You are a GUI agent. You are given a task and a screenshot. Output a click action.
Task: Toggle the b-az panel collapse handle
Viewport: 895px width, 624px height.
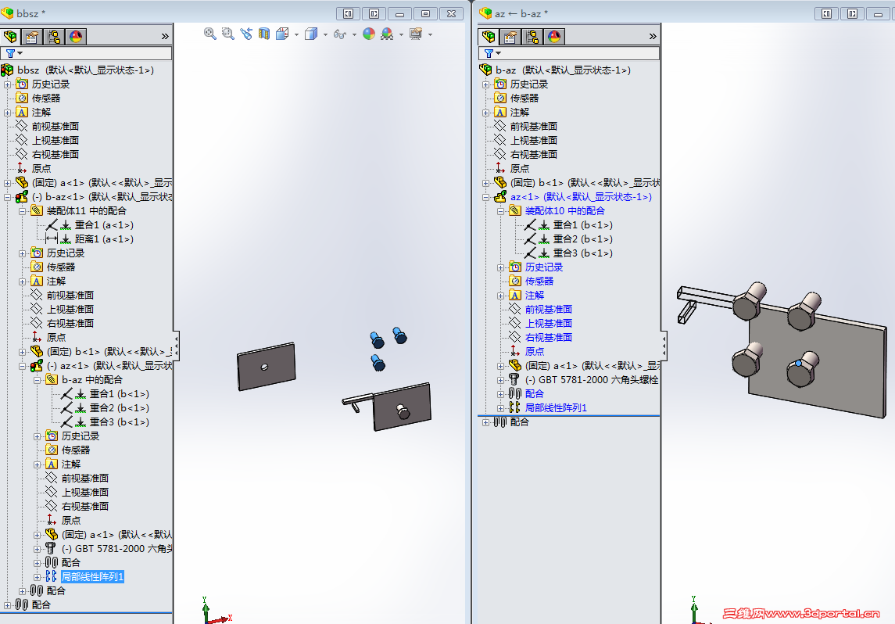click(x=664, y=346)
